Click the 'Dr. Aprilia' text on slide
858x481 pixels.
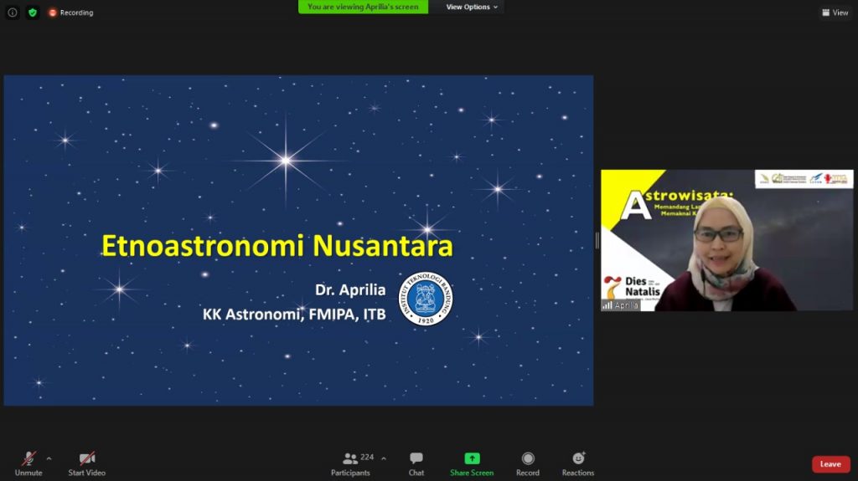point(350,289)
